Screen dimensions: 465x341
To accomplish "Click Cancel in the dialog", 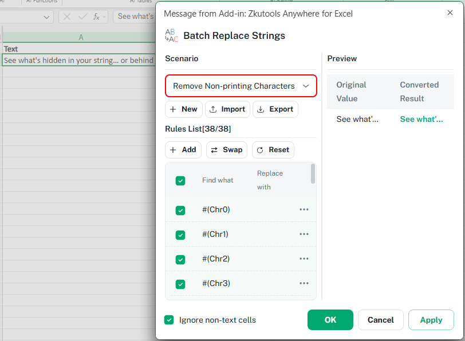I will [x=380, y=320].
